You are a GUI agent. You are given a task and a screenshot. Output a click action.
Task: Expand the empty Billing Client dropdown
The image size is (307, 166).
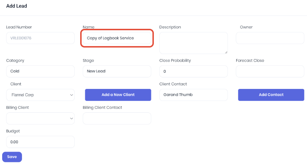tap(40, 118)
